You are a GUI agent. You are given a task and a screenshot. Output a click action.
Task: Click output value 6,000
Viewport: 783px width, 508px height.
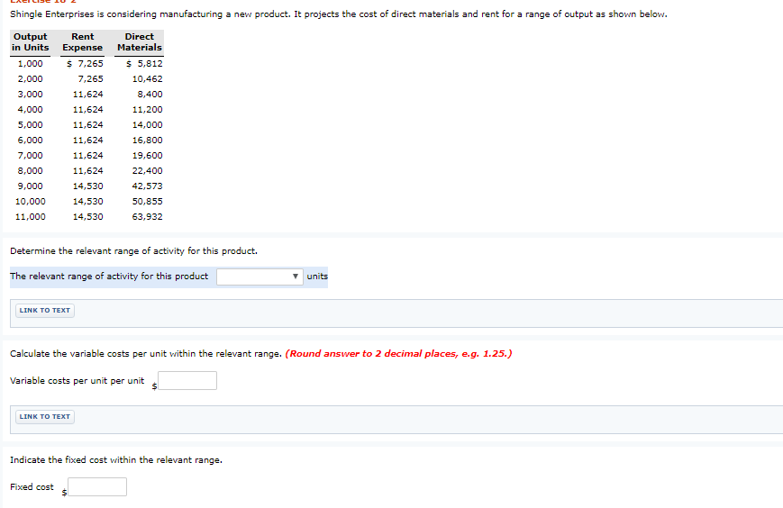[x=31, y=141]
